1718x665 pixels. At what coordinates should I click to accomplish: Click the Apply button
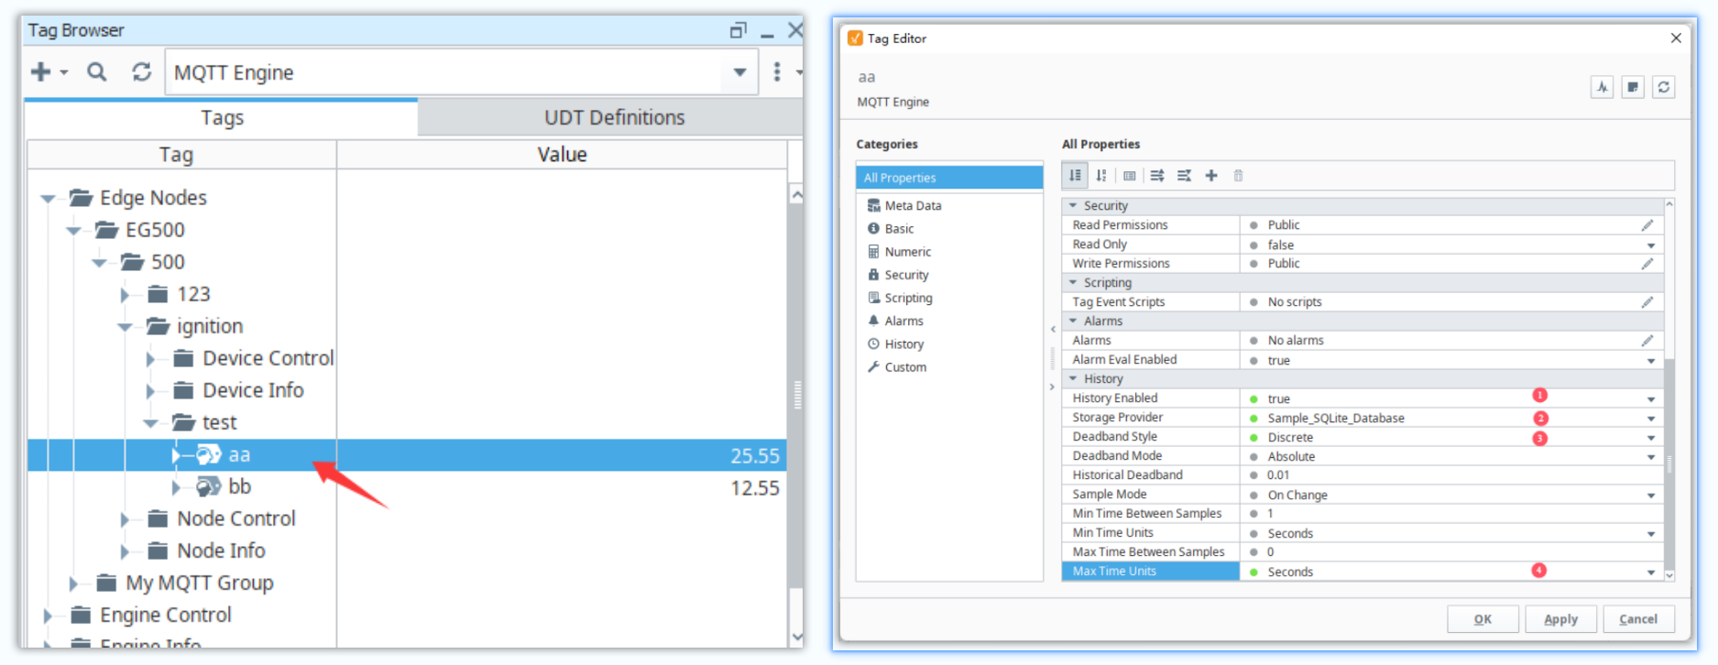coord(1560,619)
